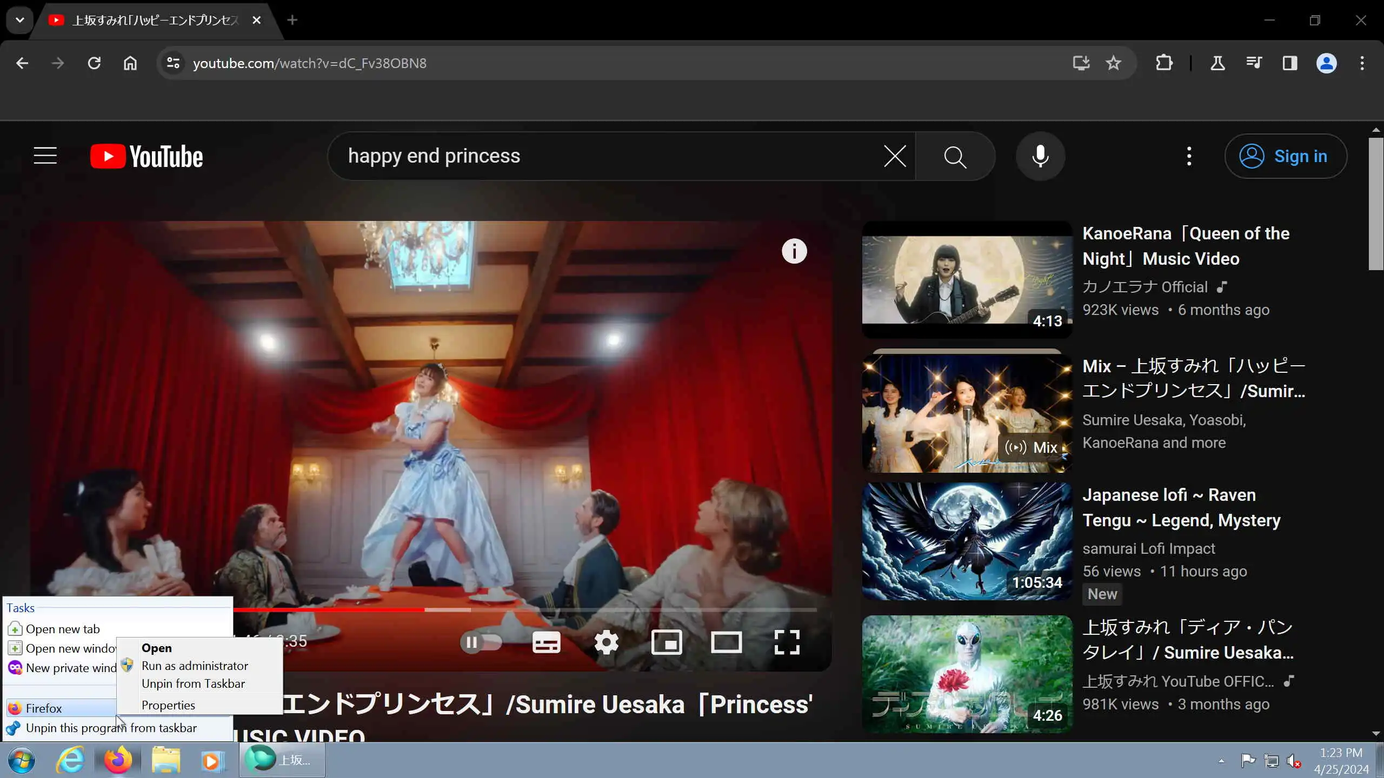Bookmark this page with star icon
The height and width of the screenshot is (778, 1384).
tap(1113, 63)
